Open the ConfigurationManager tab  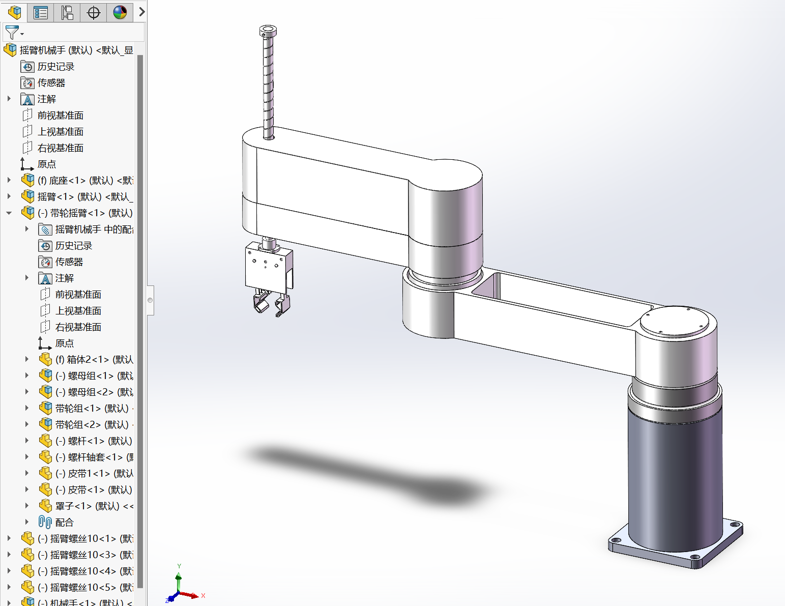(x=67, y=12)
